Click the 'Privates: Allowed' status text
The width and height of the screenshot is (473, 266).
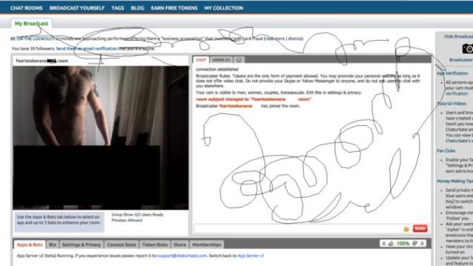click(127, 220)
